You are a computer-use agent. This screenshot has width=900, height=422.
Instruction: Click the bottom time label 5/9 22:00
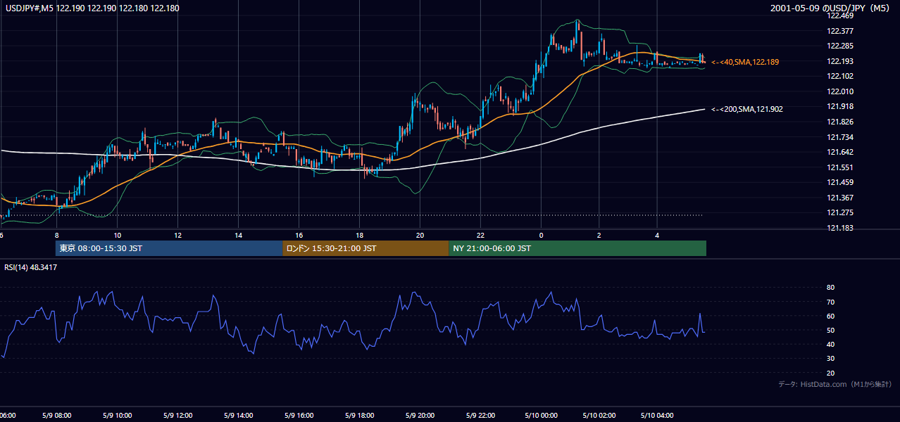480,415
